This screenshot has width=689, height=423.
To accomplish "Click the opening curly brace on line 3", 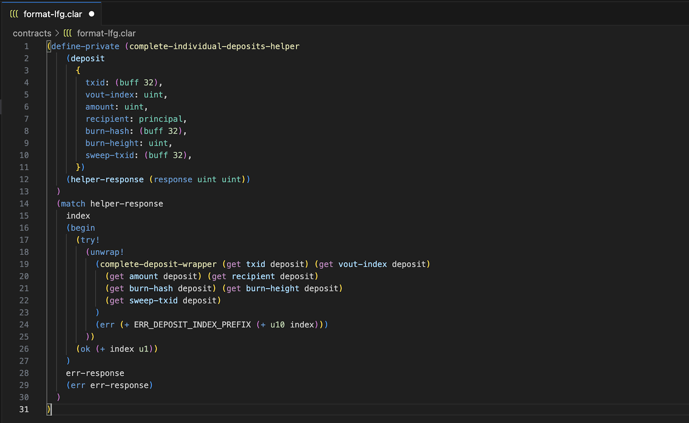I will [x=78, y=70].
